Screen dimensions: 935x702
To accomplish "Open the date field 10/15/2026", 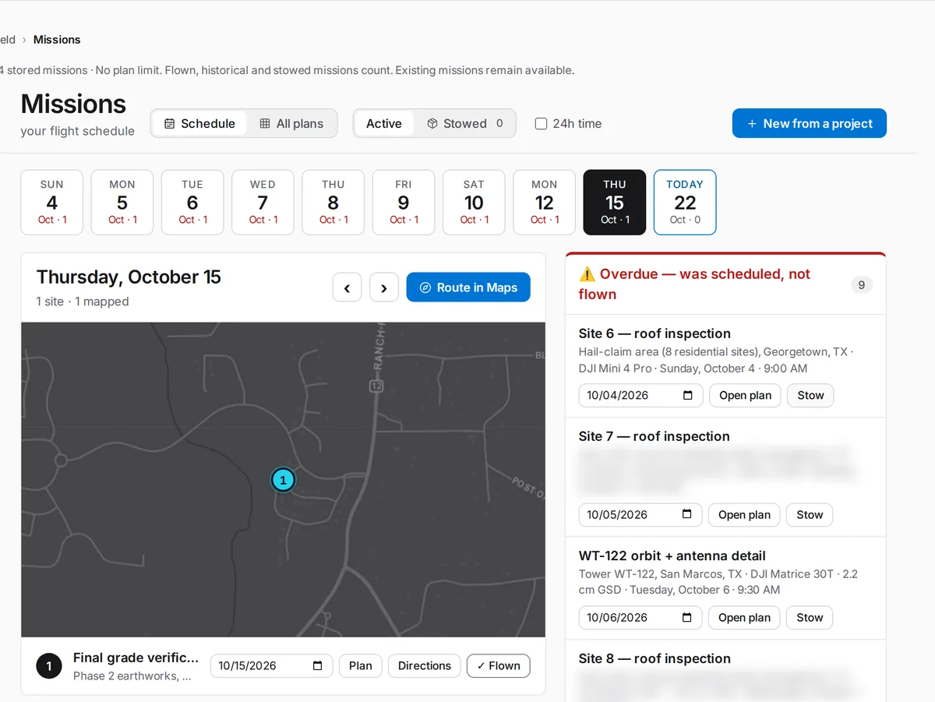I will click(x=272, y=665).
